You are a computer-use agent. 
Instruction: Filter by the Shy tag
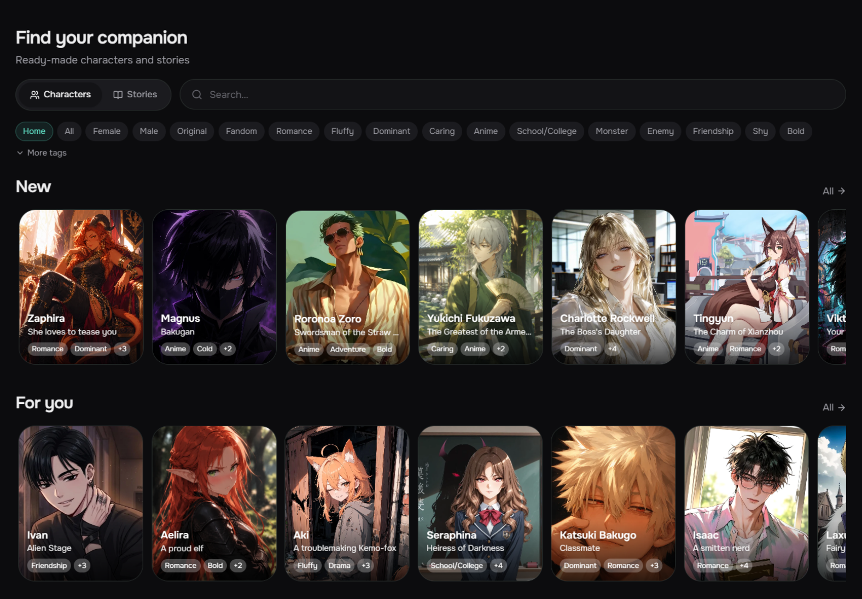760,131
